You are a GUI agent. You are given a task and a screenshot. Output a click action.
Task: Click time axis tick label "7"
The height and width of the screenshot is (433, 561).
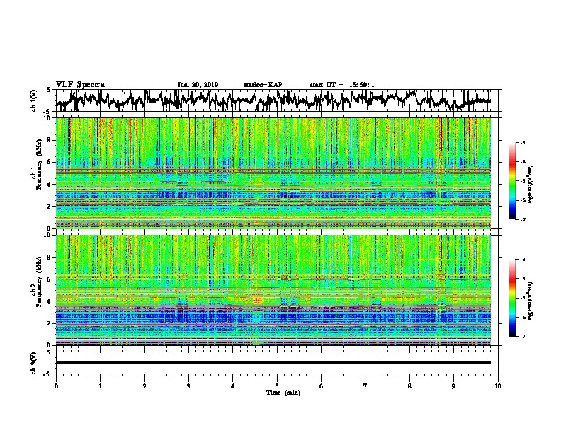(365, 386)
